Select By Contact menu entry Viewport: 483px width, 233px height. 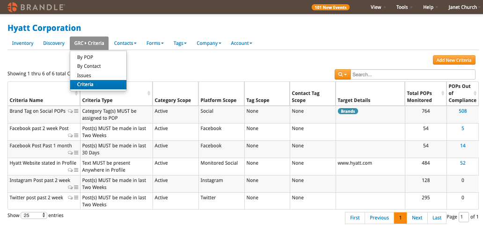[98, 66]
